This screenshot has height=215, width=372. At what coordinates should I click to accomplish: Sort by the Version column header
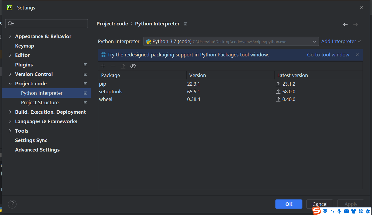pos(230,75)
